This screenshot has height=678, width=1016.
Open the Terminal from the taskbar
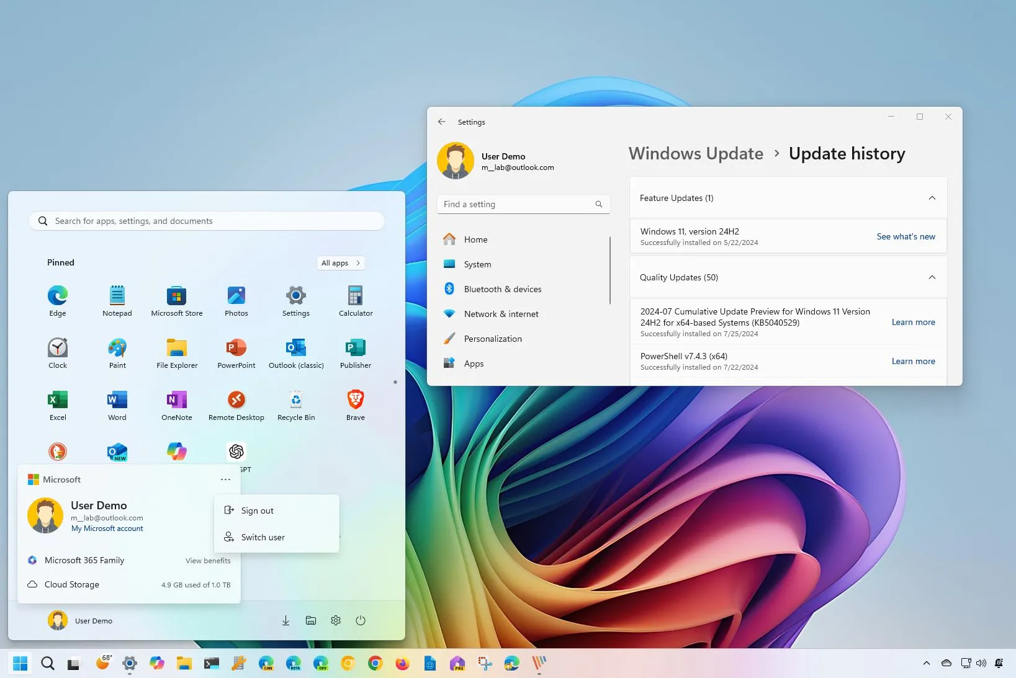pyautogui.click(x=210, y=663)
